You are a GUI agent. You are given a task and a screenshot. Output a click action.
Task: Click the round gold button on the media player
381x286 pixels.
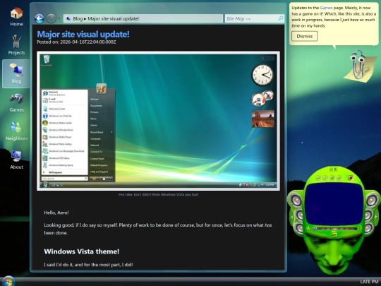click(351, 178)
